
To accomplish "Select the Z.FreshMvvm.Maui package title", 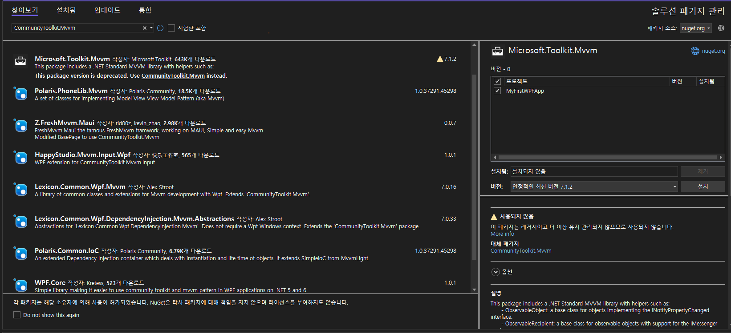I will click(65, 123).
